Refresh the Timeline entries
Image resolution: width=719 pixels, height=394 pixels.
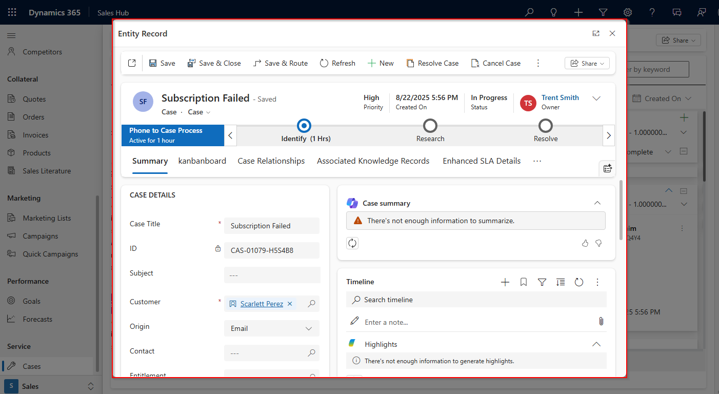(579, 282)
